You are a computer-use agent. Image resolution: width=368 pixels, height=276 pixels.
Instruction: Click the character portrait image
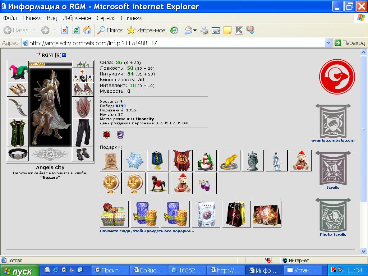(x=50, y=107)
